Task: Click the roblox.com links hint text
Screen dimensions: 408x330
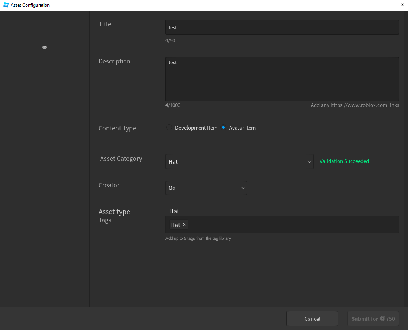Action: click(x=355, y=105)
